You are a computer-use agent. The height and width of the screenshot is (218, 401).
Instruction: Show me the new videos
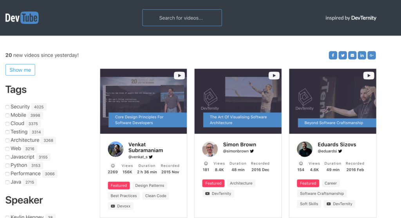(20, 70)
